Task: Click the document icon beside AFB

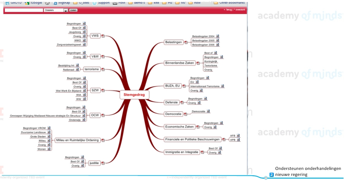Action: pyautogui.click(x=238, y=136)
